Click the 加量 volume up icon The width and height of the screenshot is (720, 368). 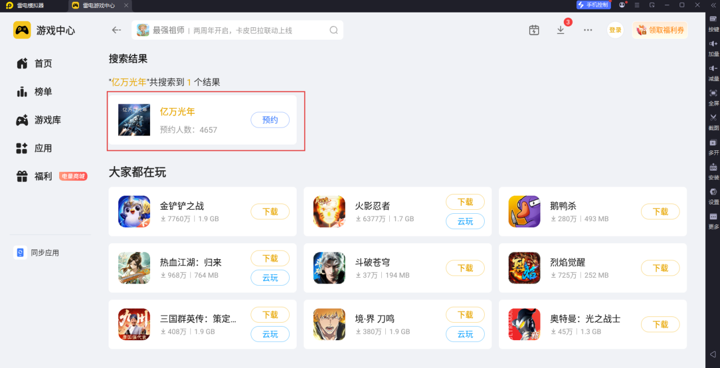[x=713, y=48]
